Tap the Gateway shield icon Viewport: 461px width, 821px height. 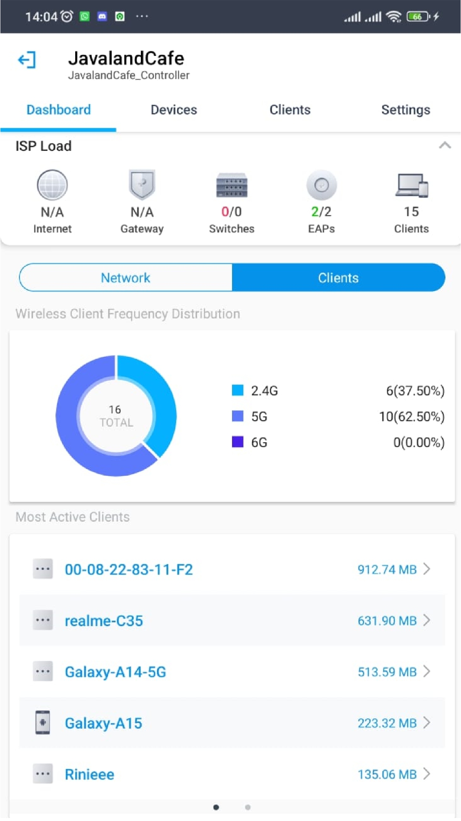pos(142,185)
